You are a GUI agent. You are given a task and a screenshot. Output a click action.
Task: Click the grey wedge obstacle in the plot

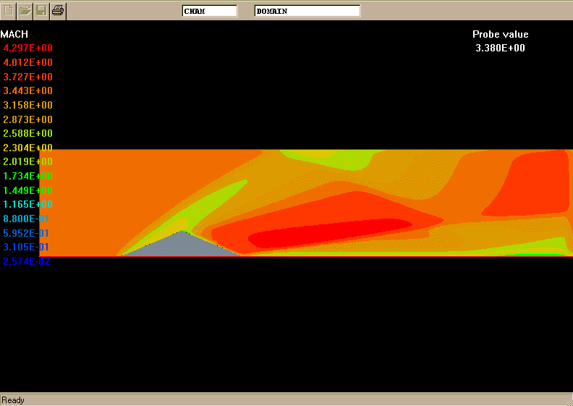[179, 246]
